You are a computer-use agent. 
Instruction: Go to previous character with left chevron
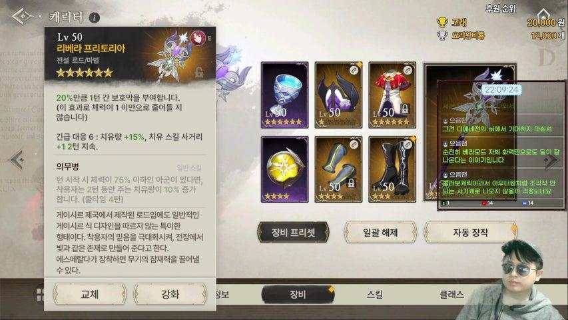click(17, 159)
